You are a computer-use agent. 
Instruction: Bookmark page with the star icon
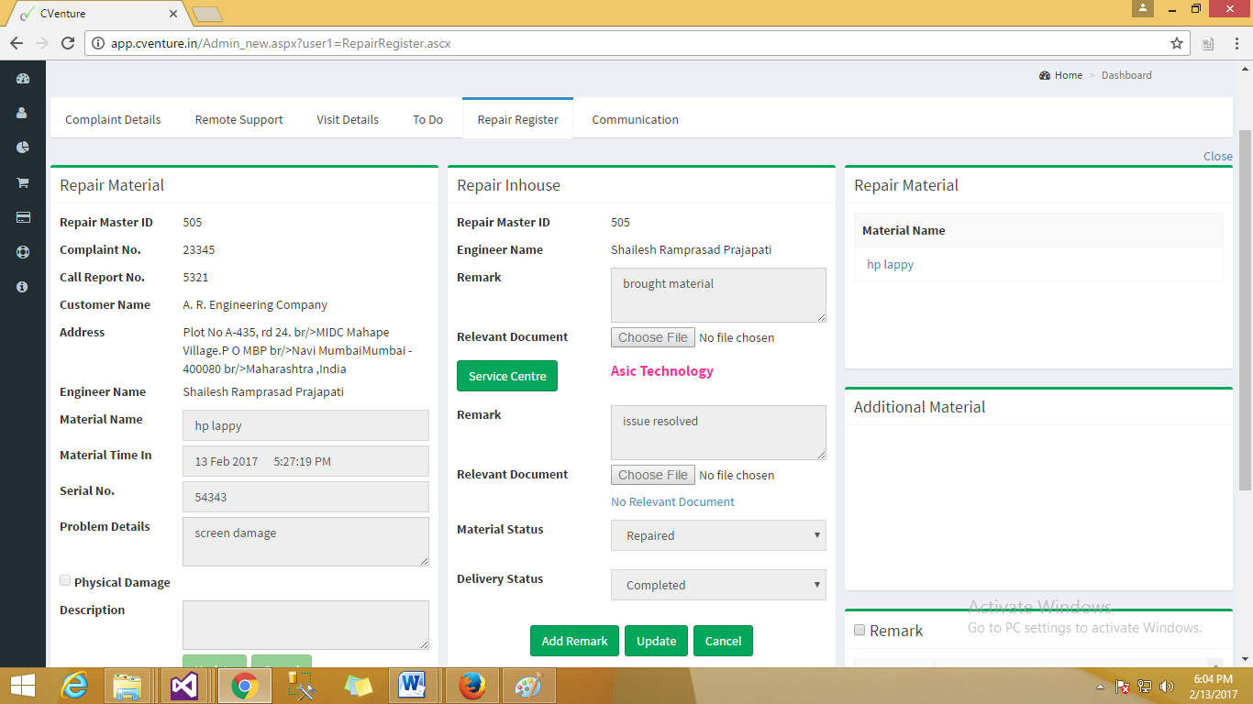tap(1176, 43)
